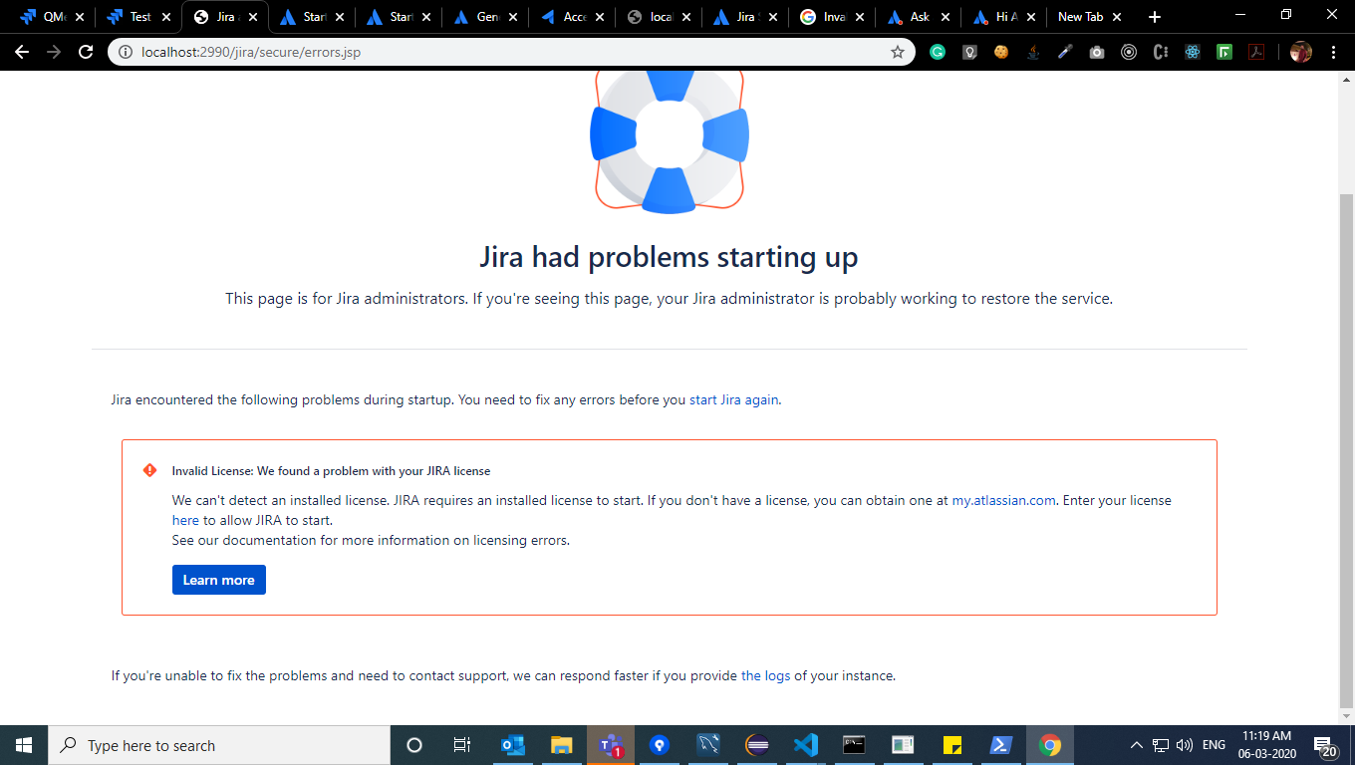
Task: Reload the current Jira error page
Action: (x=86, y=52)
